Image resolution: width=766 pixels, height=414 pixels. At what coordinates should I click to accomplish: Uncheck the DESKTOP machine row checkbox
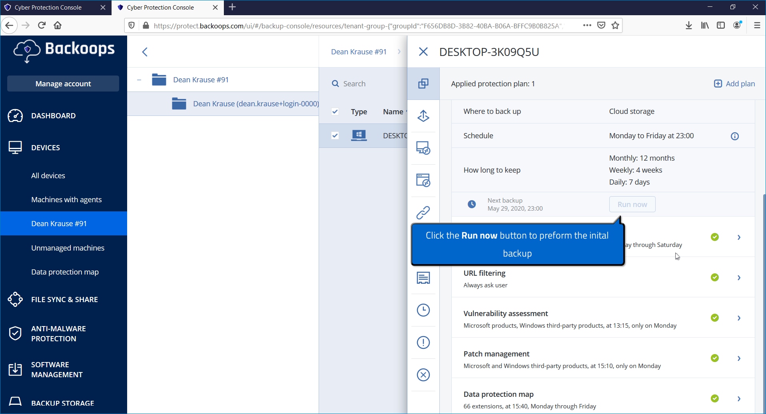click(335, 135)
